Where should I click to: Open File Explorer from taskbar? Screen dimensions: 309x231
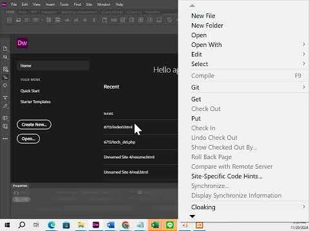(81, 225)
